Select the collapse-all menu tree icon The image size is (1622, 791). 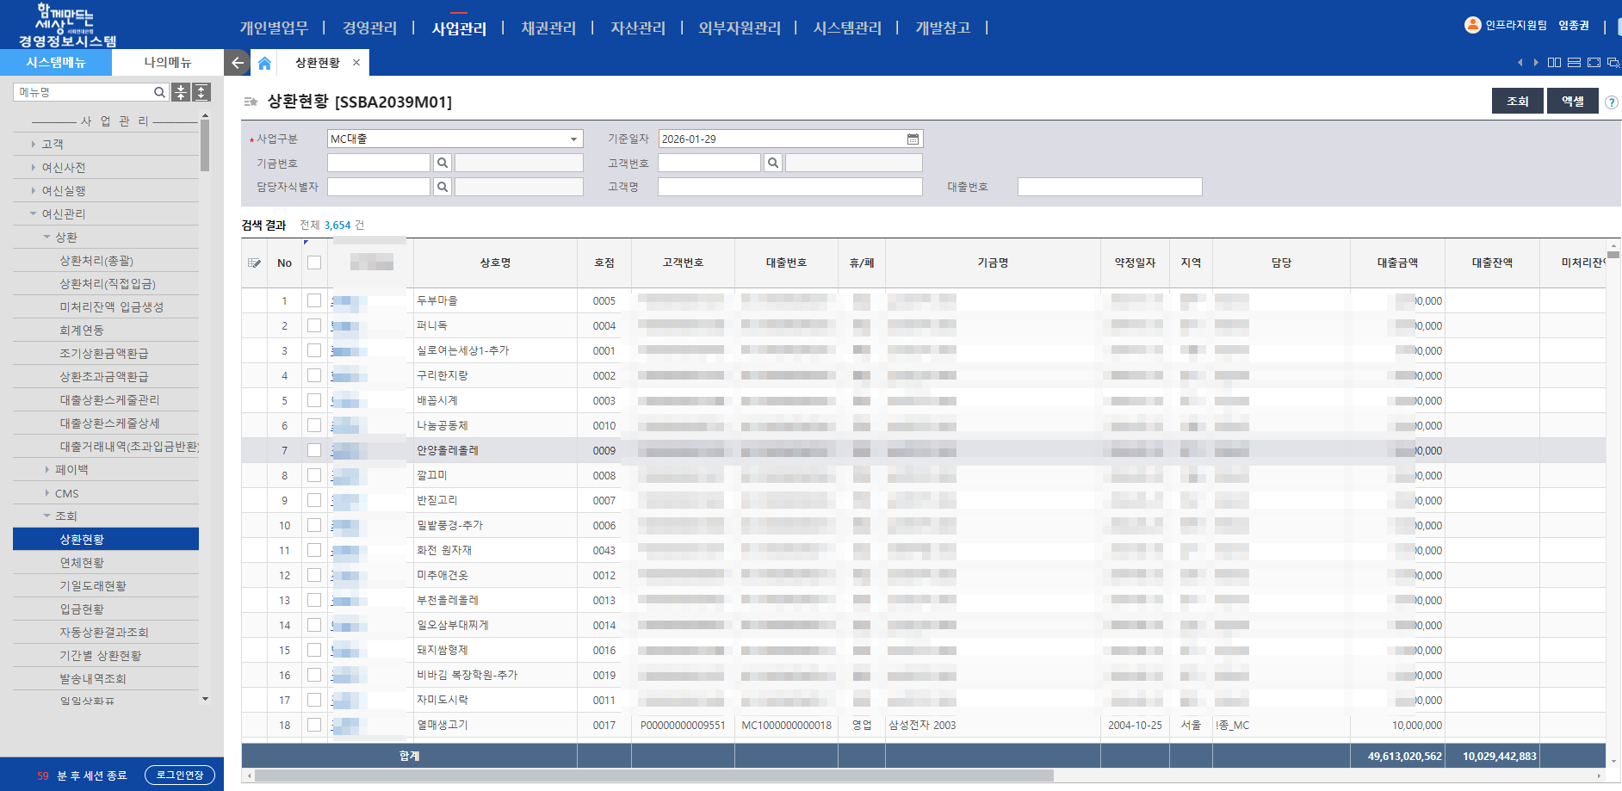coord(181,91)
